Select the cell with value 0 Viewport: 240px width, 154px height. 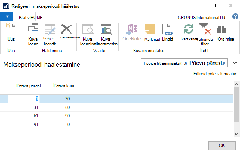(x=69, y=125)
